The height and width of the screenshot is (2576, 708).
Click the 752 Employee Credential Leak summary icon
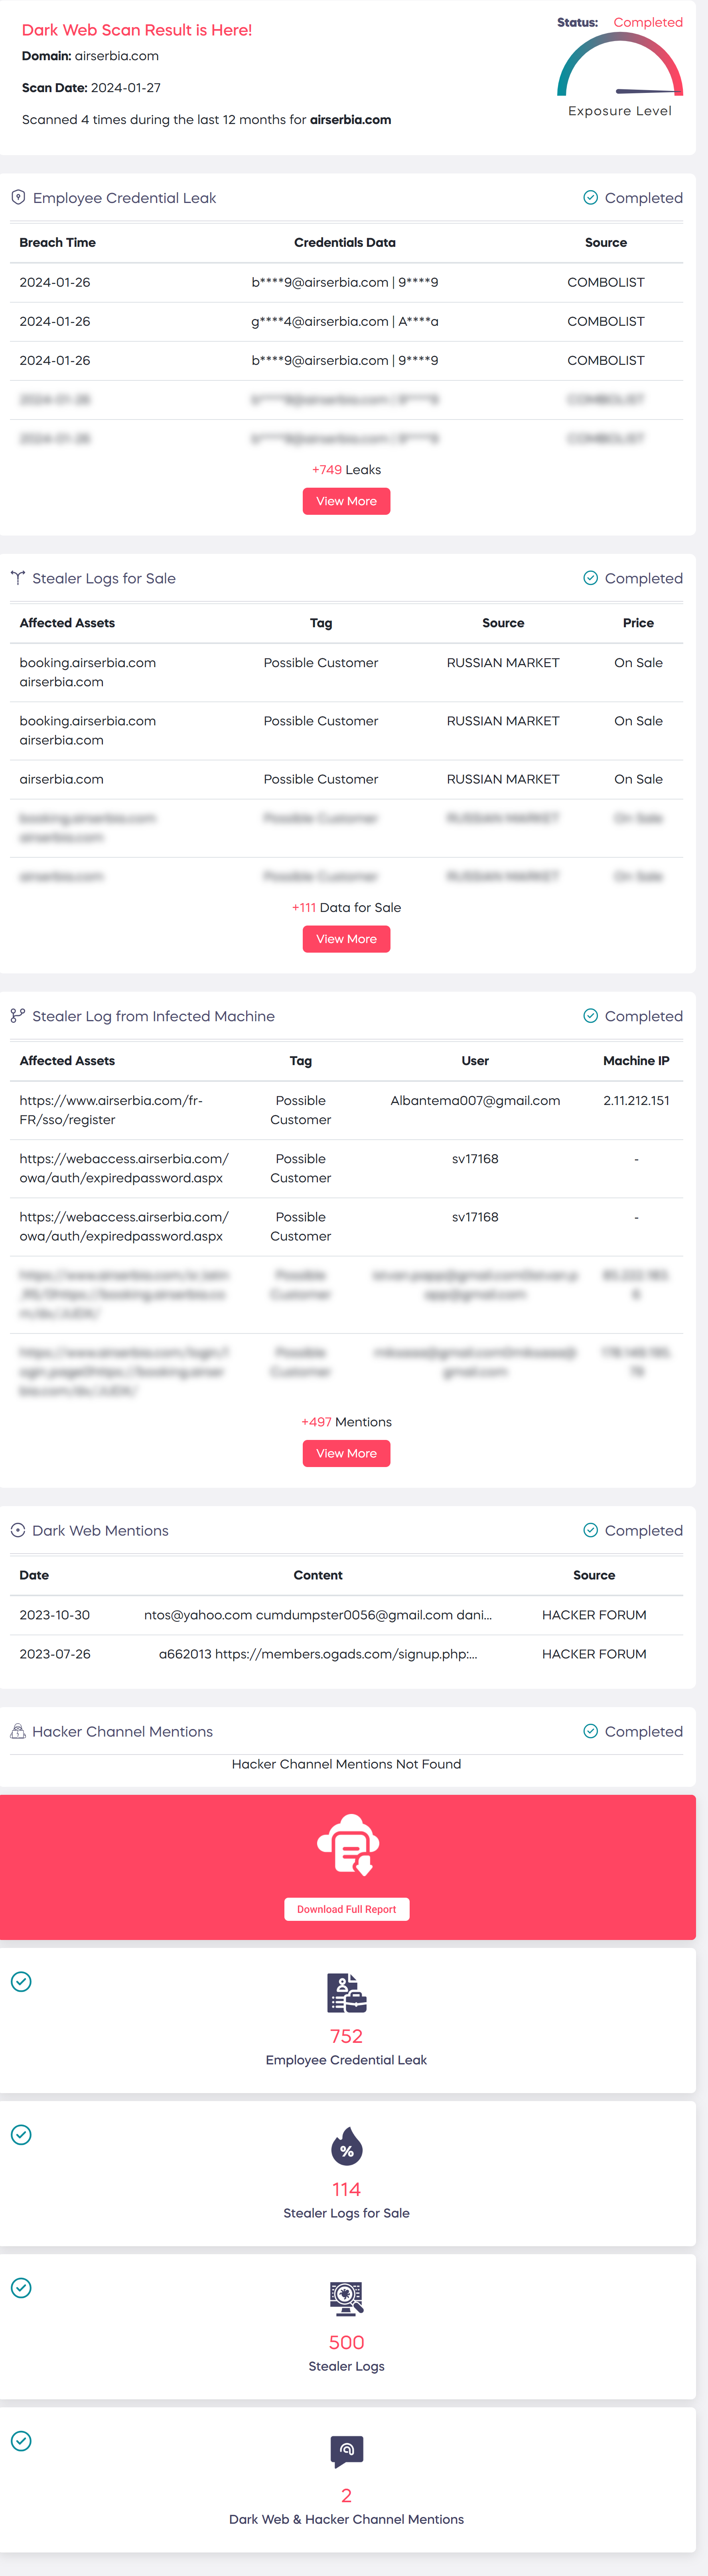[x=347, y=1993]
